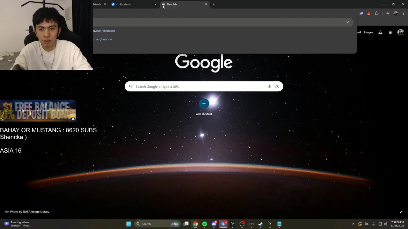Viewport: 408px width, 229px height.
Task: Click the magnifier icon in Google search box
Action: tap(130, 87)
